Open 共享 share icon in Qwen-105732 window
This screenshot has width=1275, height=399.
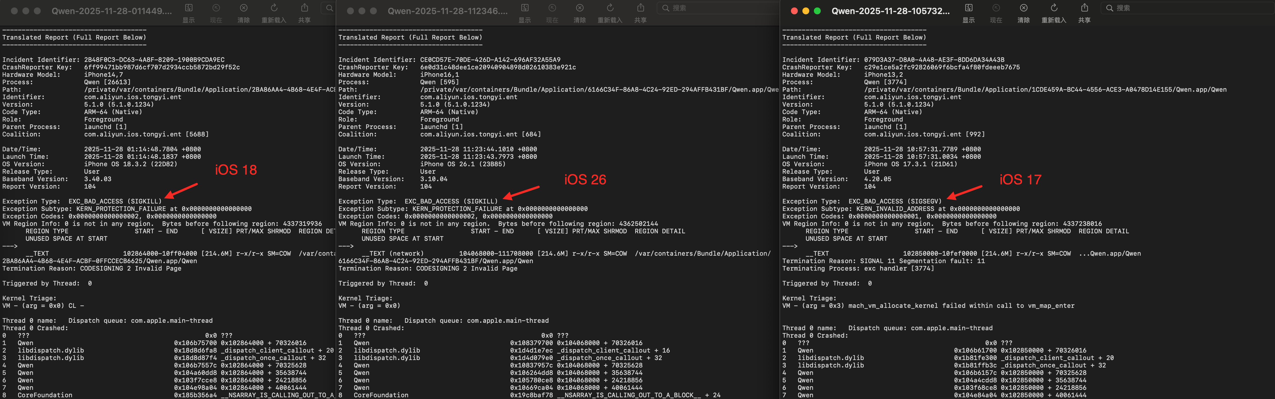(1085, 8)
